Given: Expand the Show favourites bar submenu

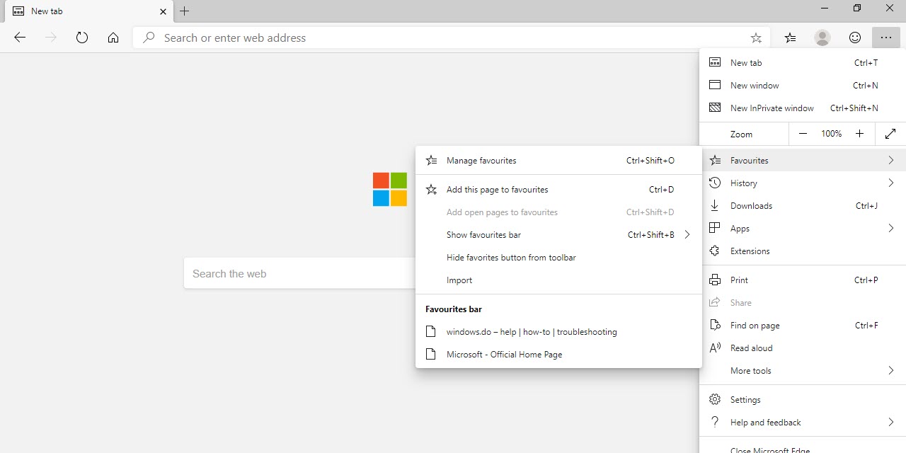Looking at the screenshot, I should [687, 235].
